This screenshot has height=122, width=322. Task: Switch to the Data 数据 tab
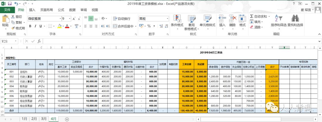pyautogui.click(x=72, y=10)
